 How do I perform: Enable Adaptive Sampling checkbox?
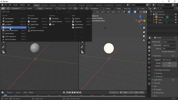tap(156, 70)
